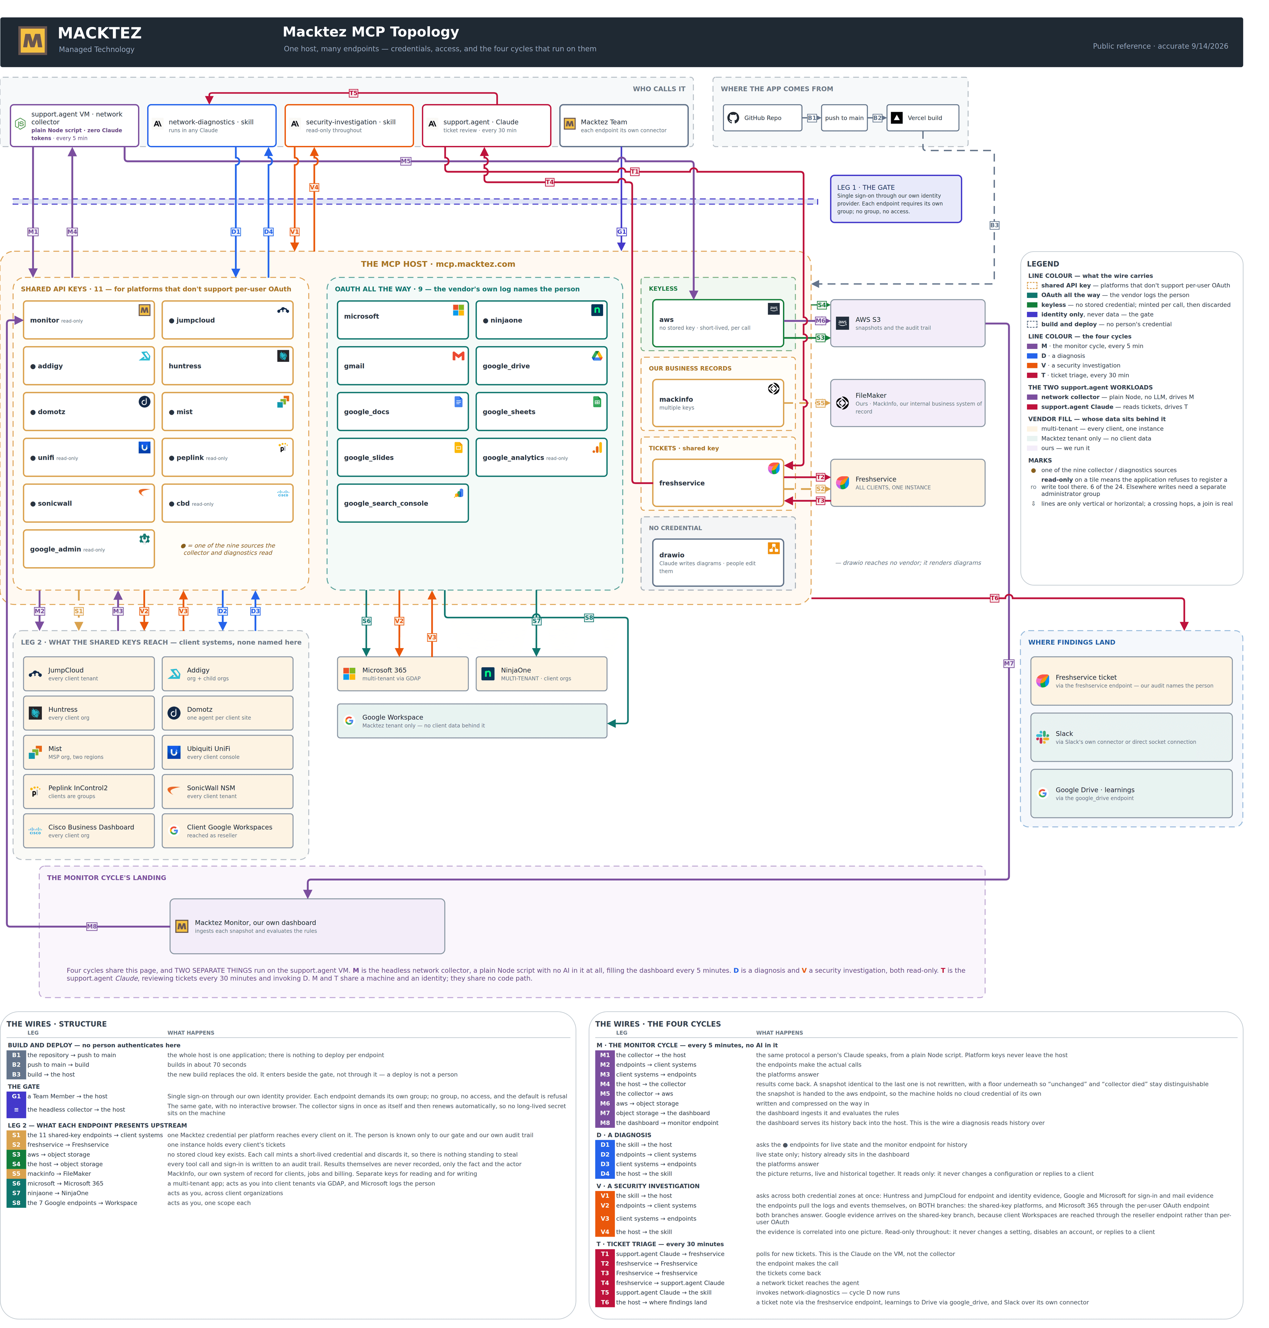Click the Huntress client system box in LEG 2
The height and width of the screenshot is (1328, 1269).
coord(89,713)
